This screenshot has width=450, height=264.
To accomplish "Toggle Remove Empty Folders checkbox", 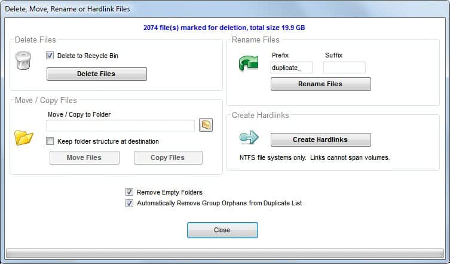I will 129,192.
